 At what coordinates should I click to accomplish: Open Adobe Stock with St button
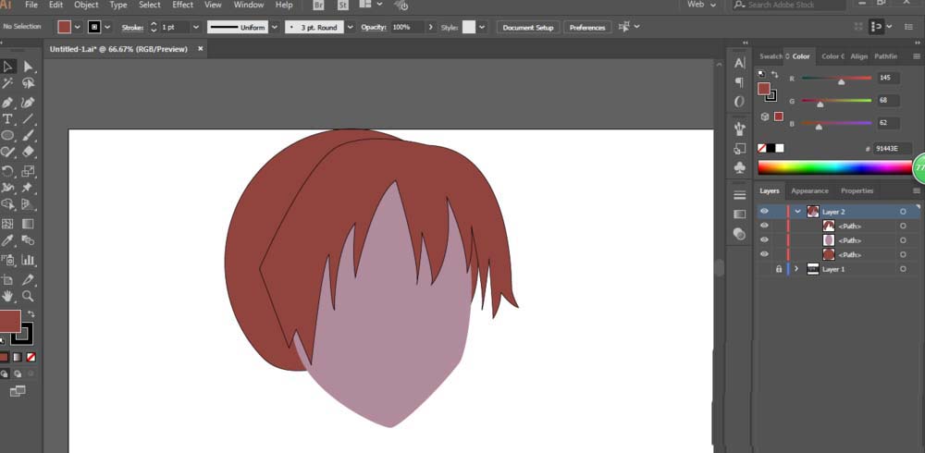pos(343,6)
